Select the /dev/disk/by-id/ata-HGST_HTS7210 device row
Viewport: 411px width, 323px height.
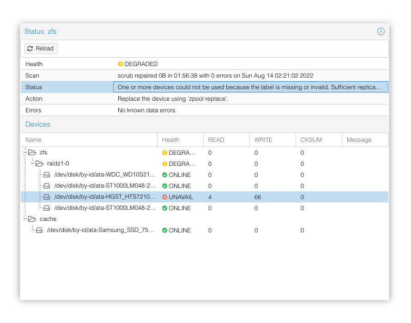coord(205,197)
